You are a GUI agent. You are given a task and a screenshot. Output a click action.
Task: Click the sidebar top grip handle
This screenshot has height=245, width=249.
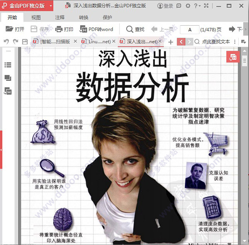point(8,51)
